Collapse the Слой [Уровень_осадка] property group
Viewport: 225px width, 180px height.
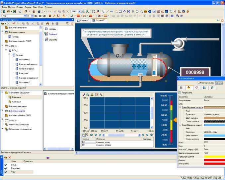(180, 107)
